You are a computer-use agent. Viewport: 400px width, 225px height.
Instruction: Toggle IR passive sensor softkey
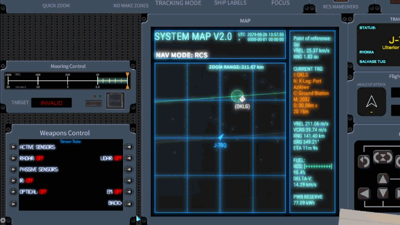(x=13, y=180)
